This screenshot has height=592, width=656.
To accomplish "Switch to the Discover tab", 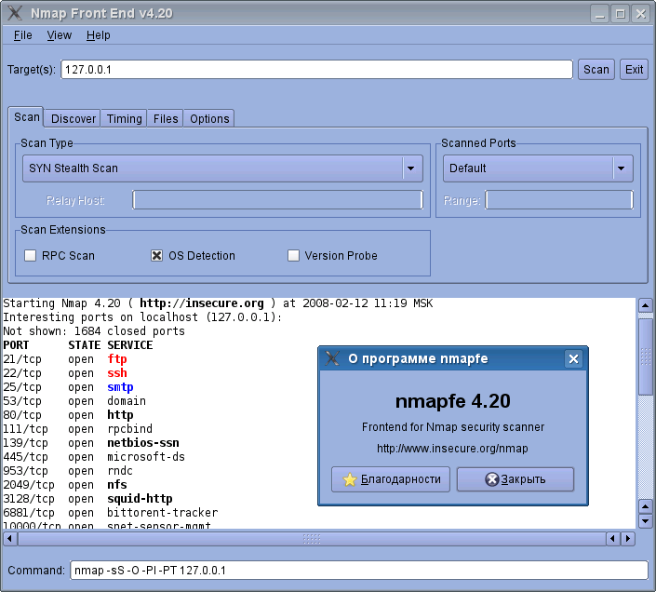I will click(74, 119).
